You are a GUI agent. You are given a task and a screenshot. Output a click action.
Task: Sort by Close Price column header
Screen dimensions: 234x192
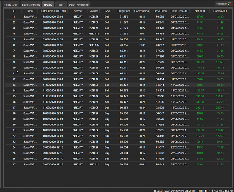(160, 11)
